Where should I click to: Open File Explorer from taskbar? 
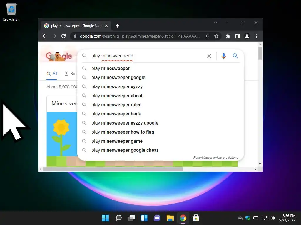(x=170, y=218)
